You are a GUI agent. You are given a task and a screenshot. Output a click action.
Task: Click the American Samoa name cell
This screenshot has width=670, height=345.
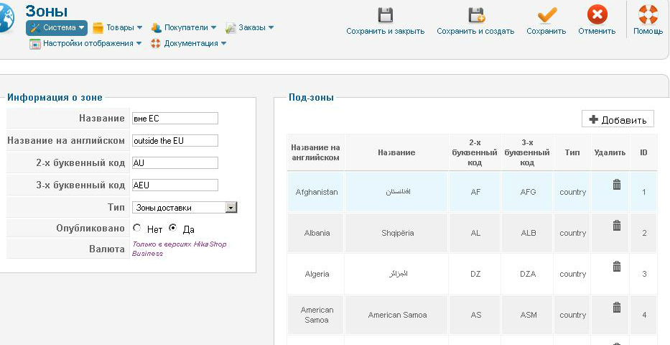tap(397, 315)
